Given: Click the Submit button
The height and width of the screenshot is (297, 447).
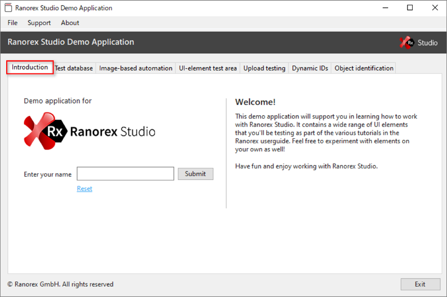Looking at the screenshot, I should pos(195,174).
